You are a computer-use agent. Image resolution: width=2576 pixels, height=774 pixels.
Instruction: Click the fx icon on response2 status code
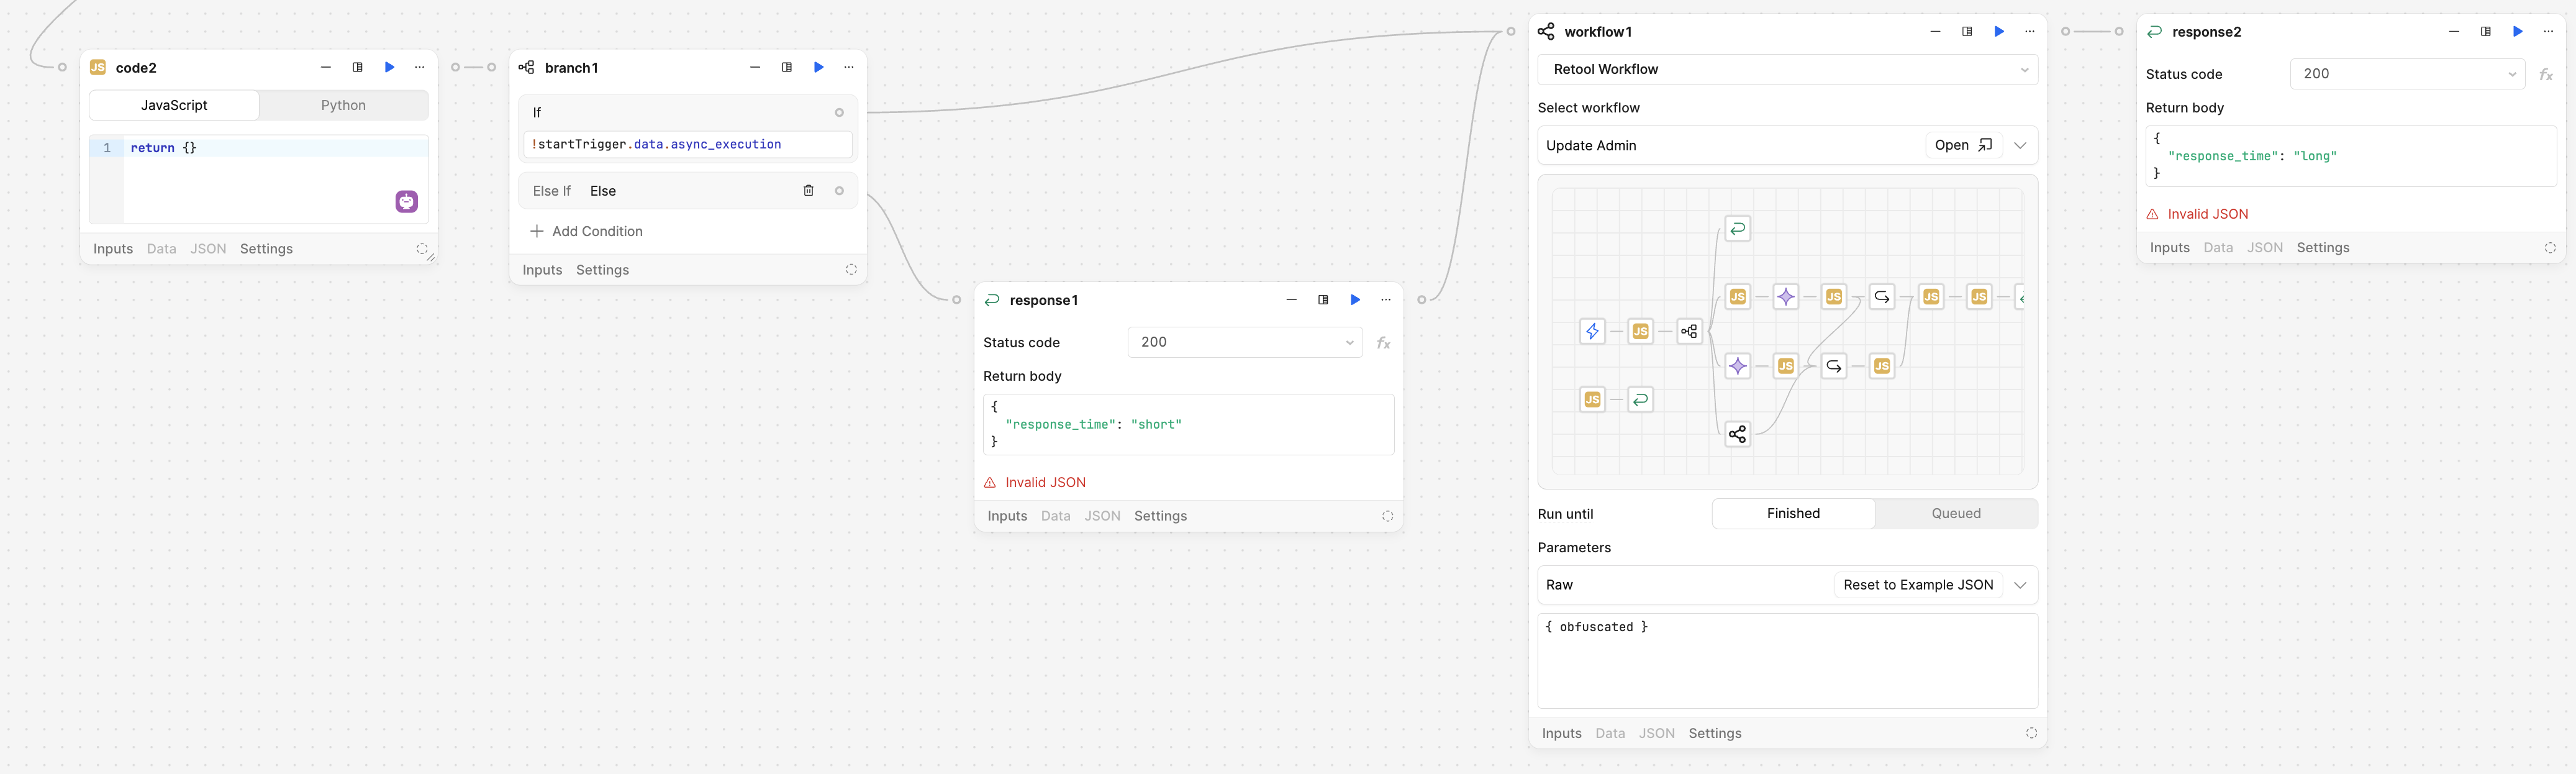(x=2545, y=75)
